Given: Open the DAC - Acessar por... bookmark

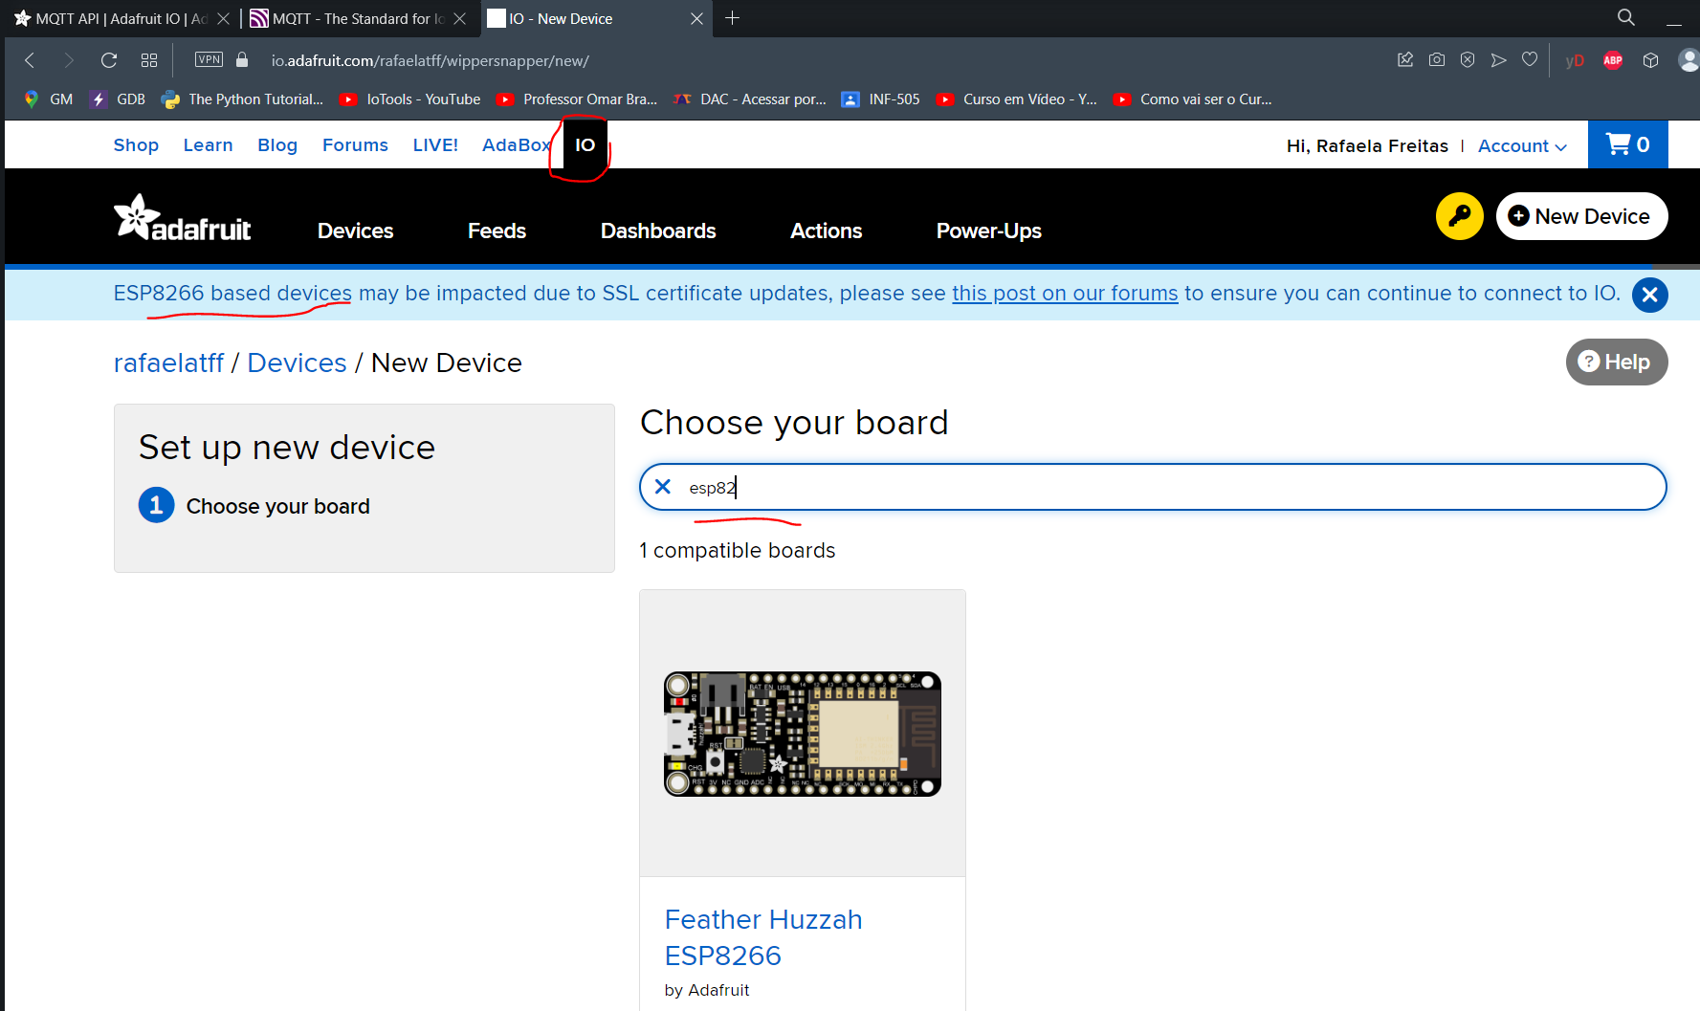Looking at the screenshot, I should [749, 99].
